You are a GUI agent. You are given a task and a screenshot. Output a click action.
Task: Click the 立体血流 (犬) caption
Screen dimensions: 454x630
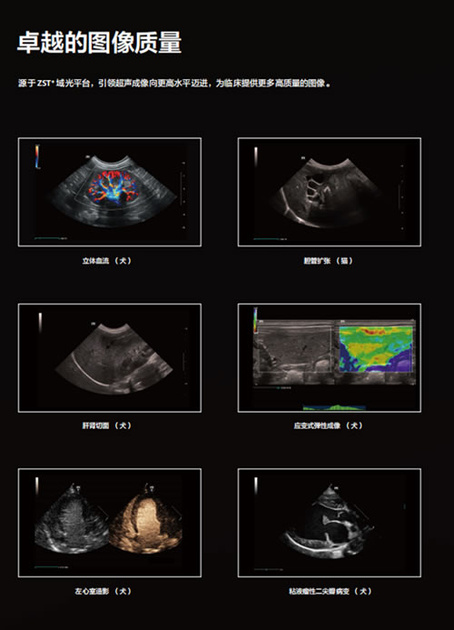click(x=107, y=261)
